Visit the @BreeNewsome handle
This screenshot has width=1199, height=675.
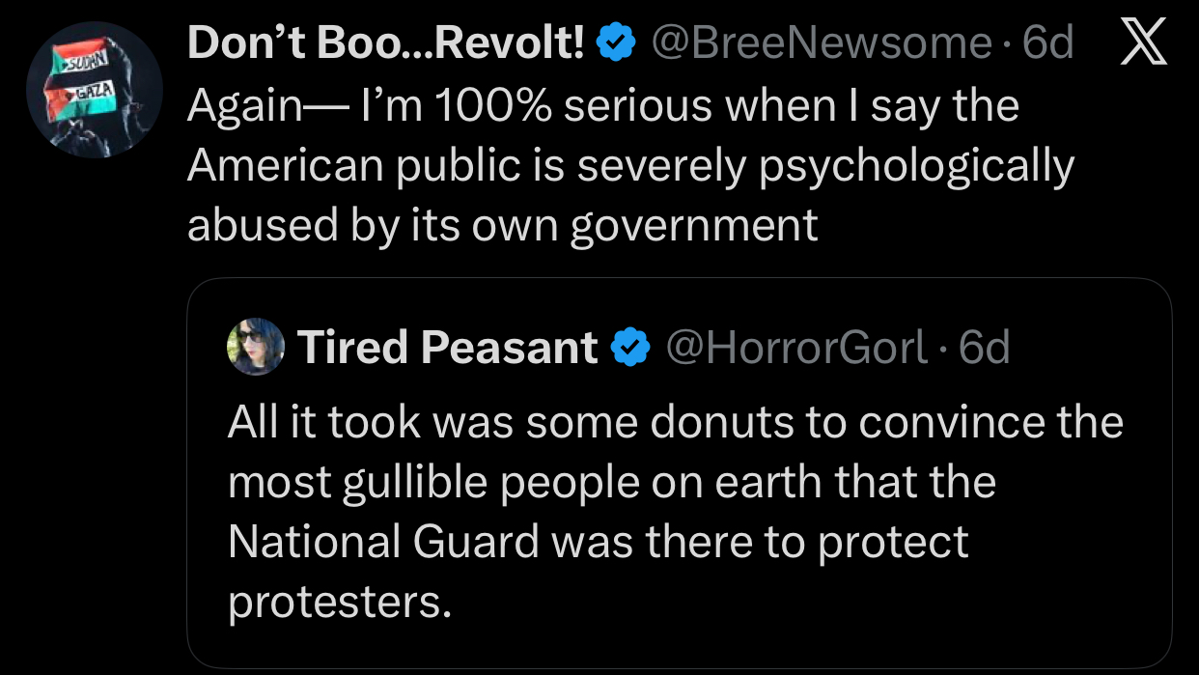click(822, 43)
